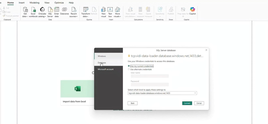This screenshot has width=268, height=124.
Task: Select Windows authentication tab
Action: tap(108, 56)
